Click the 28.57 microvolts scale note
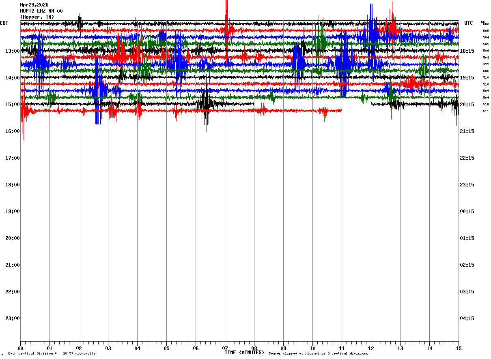This screenshot has height=359, width=491. point(79,354)
